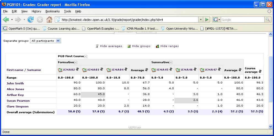The width and height of the screenshot is (274, 136).
Task: Sort by Summative Average arrows
Action: coord(240,70)
